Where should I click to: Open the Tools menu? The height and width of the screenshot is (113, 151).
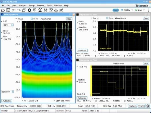[x=49, y=5]
